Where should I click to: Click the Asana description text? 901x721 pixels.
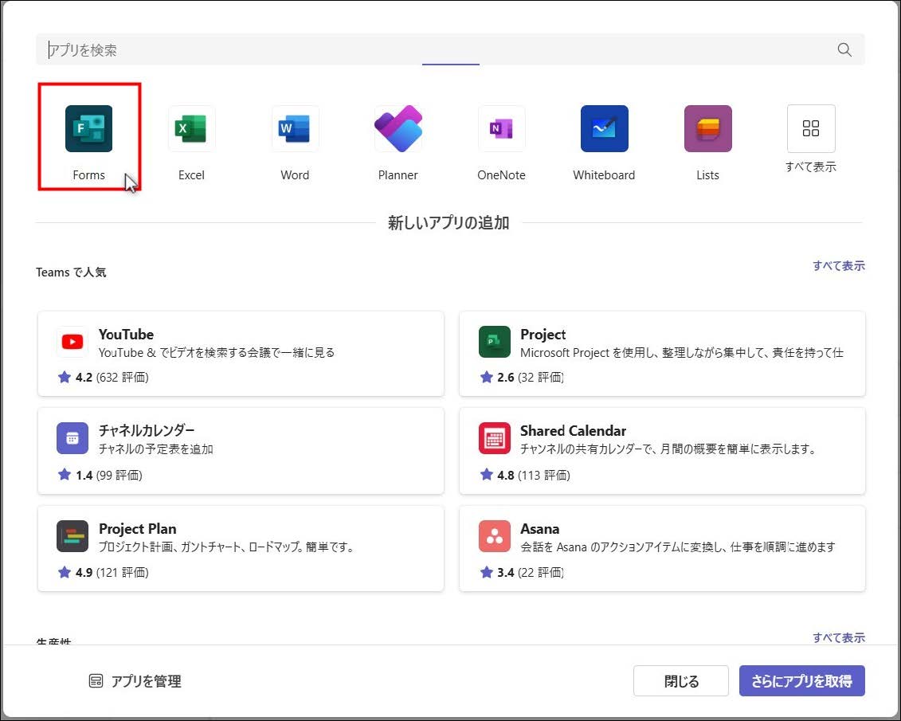point(677,547)
